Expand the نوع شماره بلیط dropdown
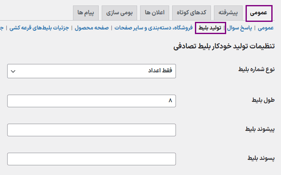Viewport: 281px width, 175px height. point(92,71)
